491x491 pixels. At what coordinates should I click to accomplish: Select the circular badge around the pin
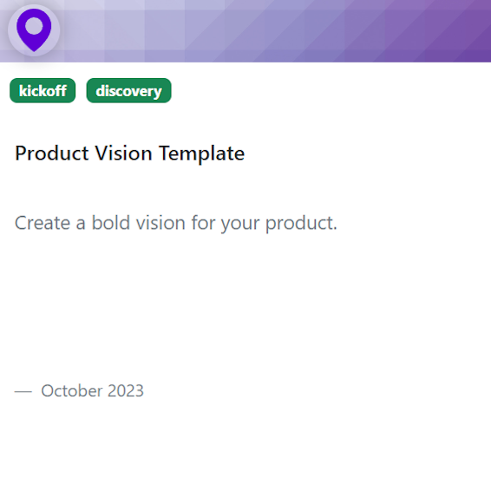click(34, 30)
